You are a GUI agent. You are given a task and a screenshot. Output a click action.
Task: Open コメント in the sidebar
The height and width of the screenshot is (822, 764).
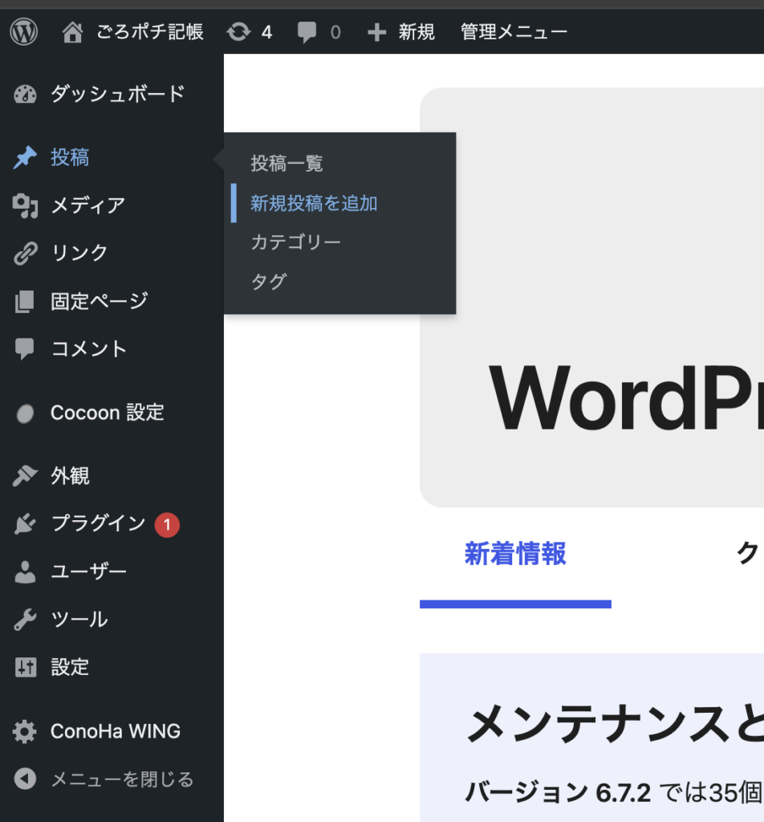(x=89, y=349)
